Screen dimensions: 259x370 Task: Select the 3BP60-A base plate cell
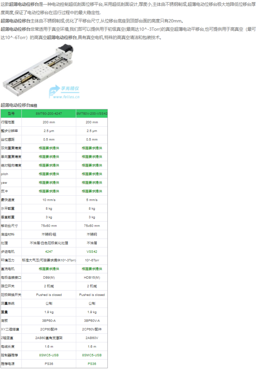pos(49,321)
